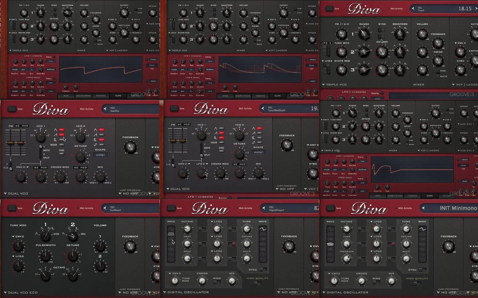Click left WAVE selector strip in DigitalShape2 panel
The image size is (478, 298).
point(171,244)
